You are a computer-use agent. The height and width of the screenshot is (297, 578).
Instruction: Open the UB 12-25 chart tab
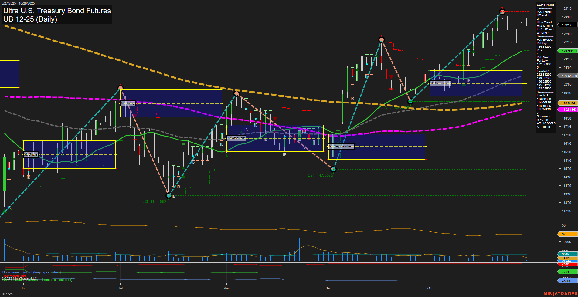(x=8, y=294)
